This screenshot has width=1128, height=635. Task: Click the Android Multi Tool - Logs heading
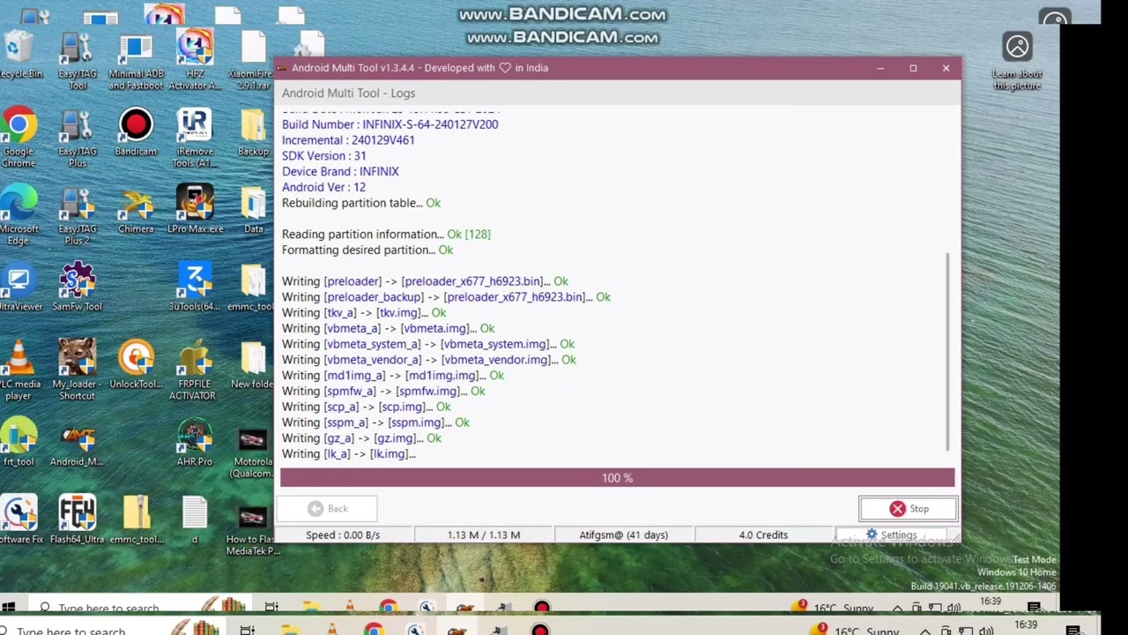coord(348,93)
